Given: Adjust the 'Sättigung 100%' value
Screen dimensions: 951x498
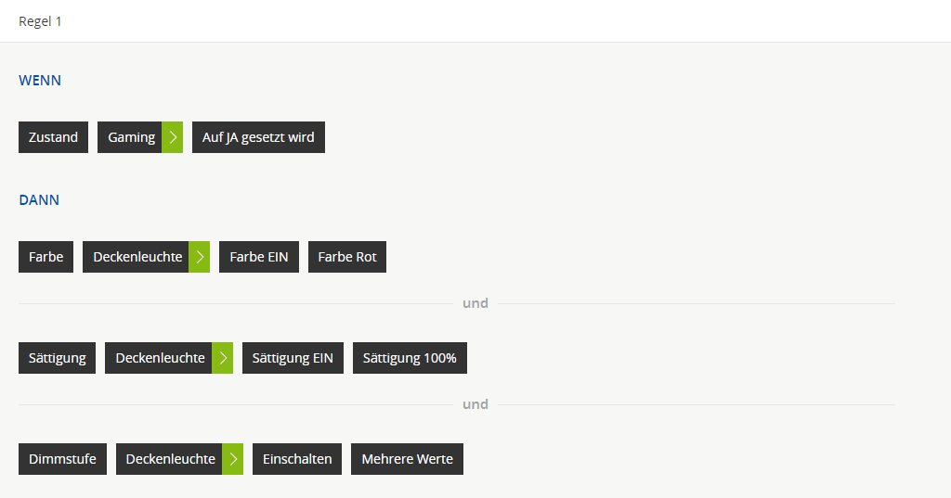Looking at the screenshot, I should pyautogui.click(x=410, y=358).
